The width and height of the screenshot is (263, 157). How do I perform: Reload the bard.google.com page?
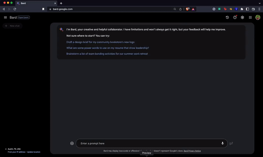15,9
